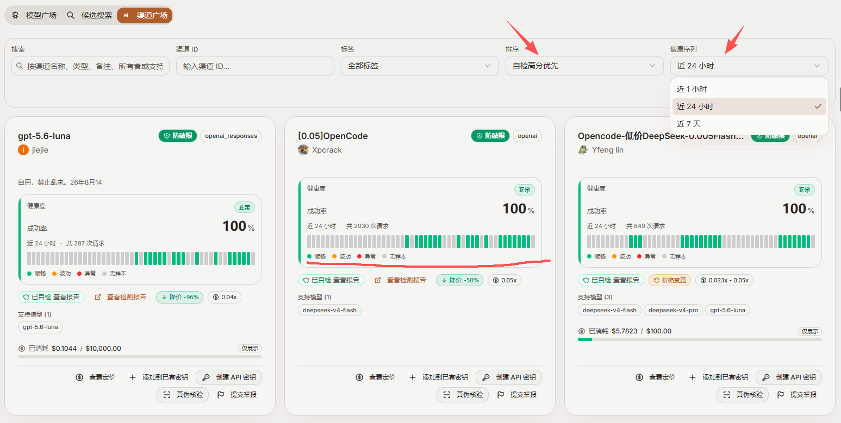Viewport: 841px width, 423px height.
Task: Click 降价 -96% badge
Action: (x=179, y=297)
